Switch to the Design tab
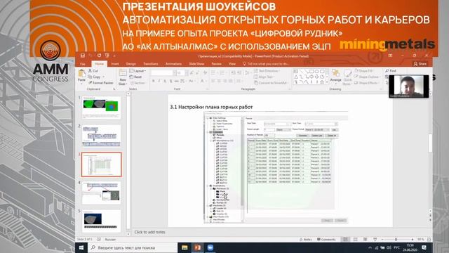The image size is (449, 253). [131, 64]
